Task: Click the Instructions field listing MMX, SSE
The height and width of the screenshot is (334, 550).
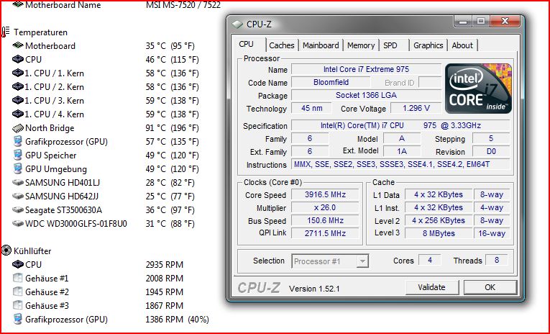Action: (400, 164)
